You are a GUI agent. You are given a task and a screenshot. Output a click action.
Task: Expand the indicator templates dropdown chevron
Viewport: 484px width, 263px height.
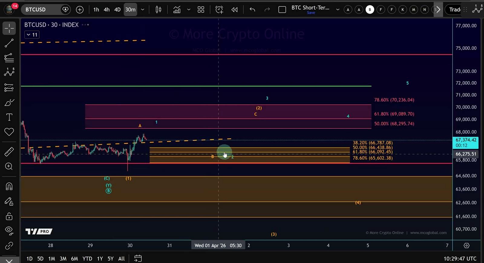click(x=189, y=10)
